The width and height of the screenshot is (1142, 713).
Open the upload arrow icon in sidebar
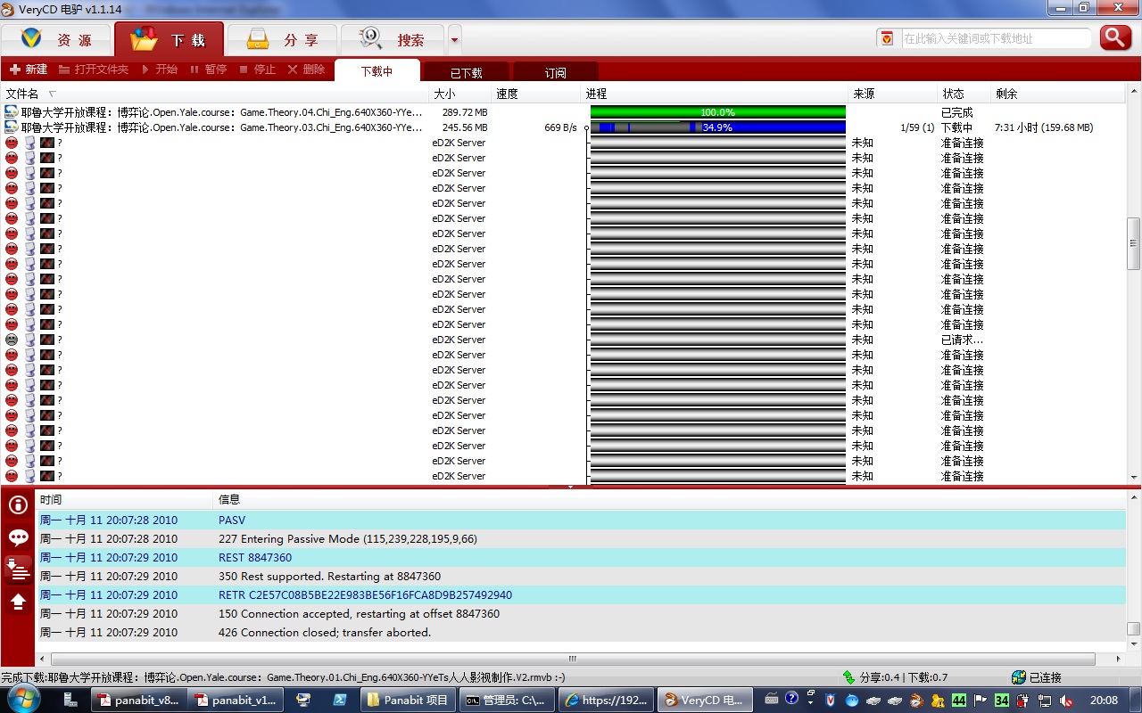pyautogui.click(x=18, y=602)
